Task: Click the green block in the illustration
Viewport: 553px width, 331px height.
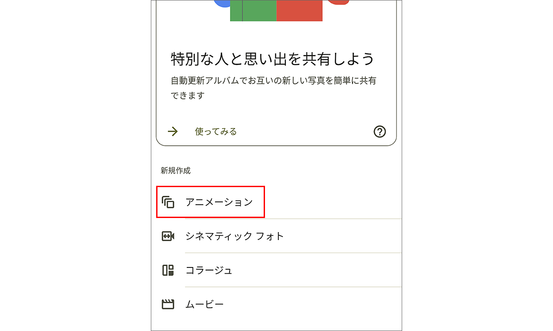Action: pos(253,11)
